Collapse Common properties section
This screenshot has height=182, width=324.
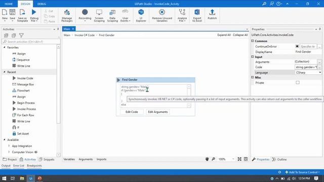tap(253, 41)
